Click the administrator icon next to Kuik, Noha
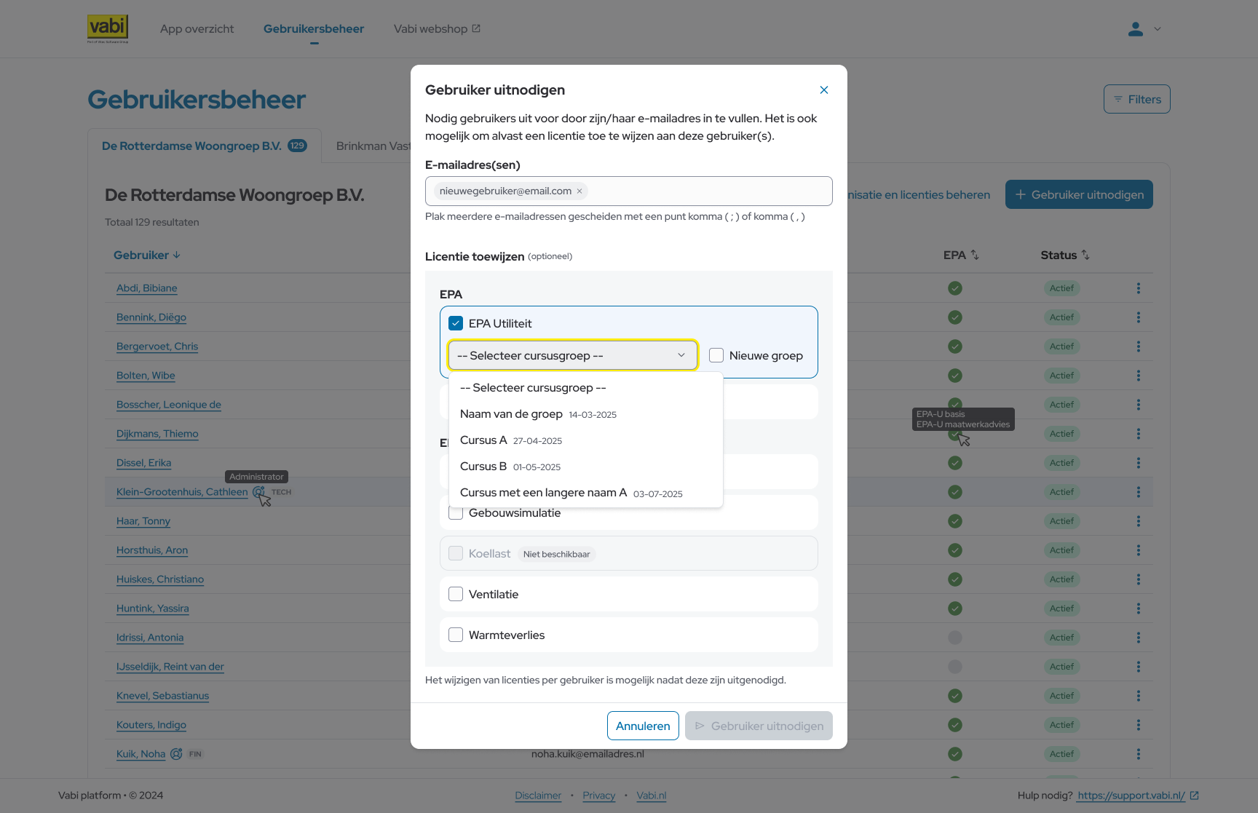This screenshot has width=1258, height=813. 176,754
